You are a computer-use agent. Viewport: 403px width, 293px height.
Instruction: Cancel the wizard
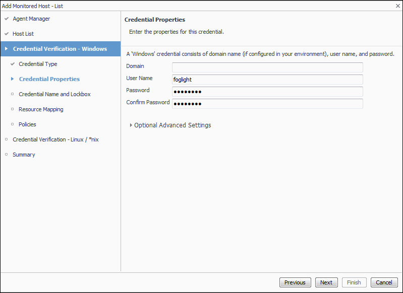click(x=384, y=282)
